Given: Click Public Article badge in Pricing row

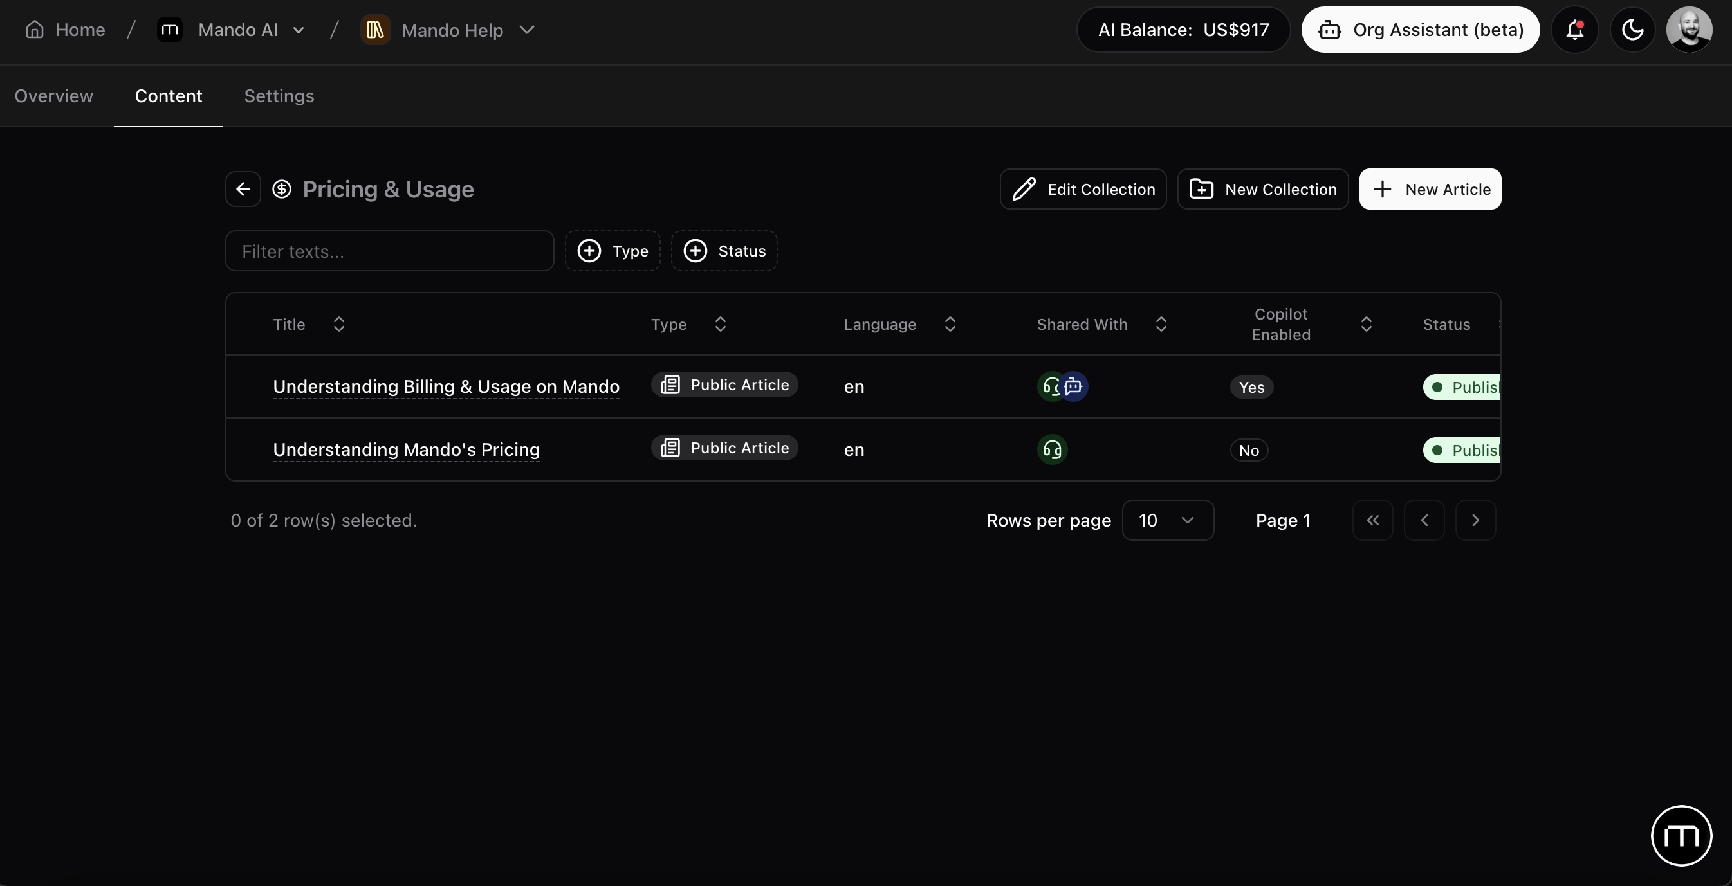Looking at the screenshot, I should click(x=724, y=448).
